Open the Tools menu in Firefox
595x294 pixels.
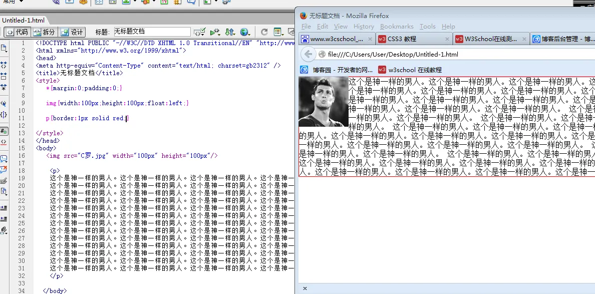click(x=427, y=26)
